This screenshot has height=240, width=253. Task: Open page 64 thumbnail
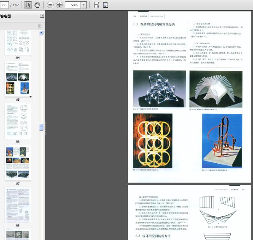[18, 43]
